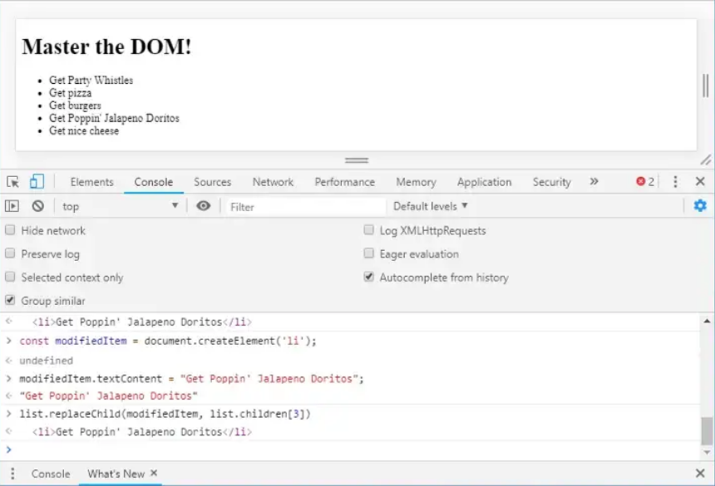
Task: Open the Network tab
Action: click(273, 182)
